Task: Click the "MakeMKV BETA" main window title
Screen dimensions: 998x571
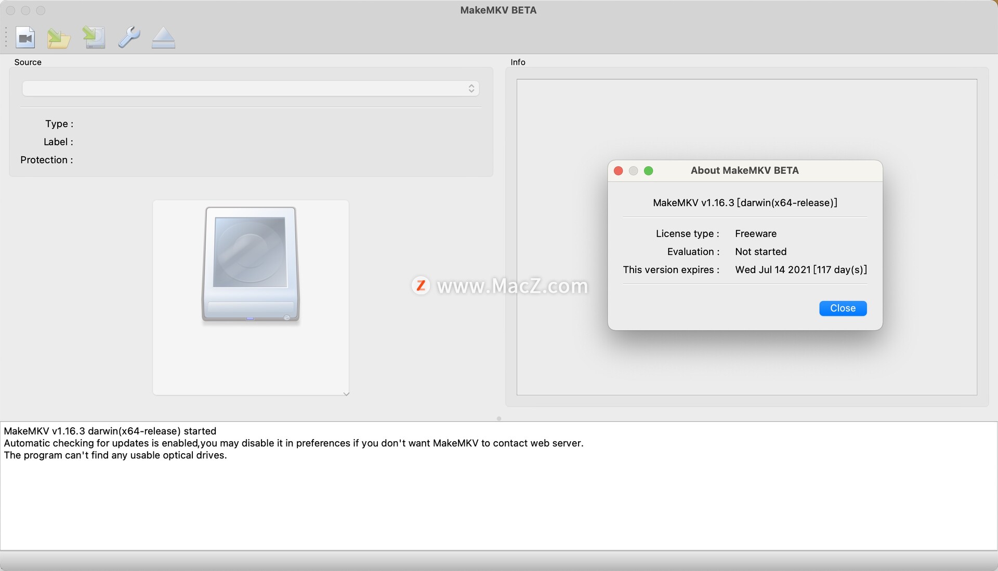Action: coord(498,10)
